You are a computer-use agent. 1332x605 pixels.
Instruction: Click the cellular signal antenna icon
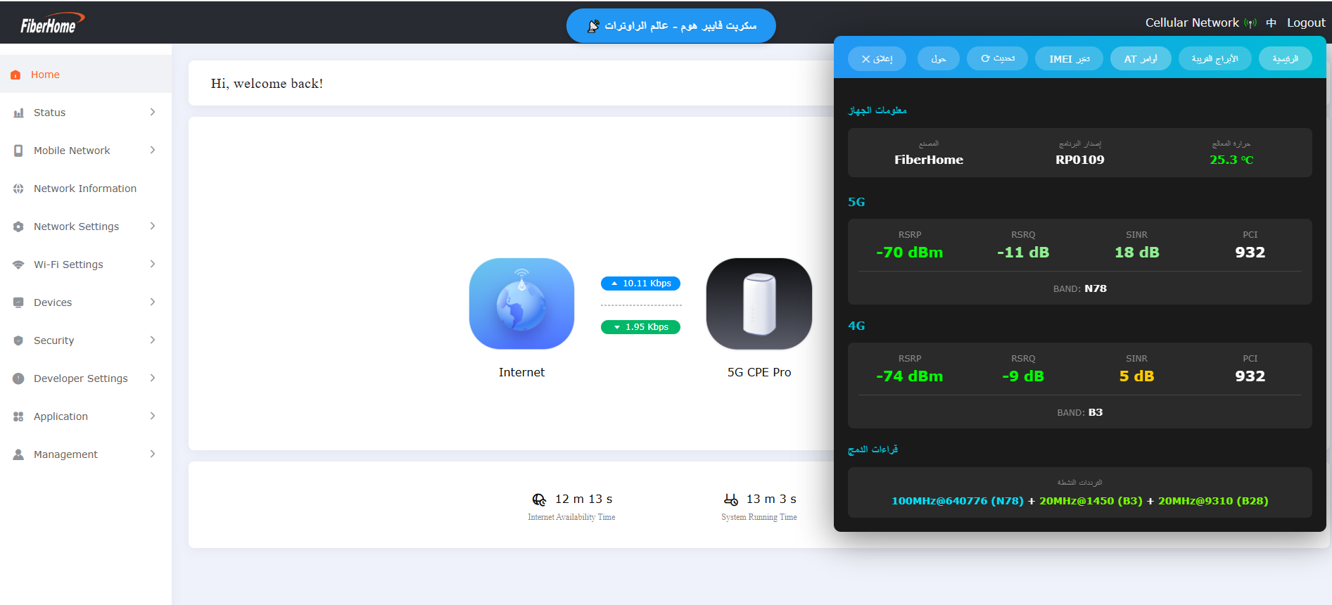point(1250,23)
